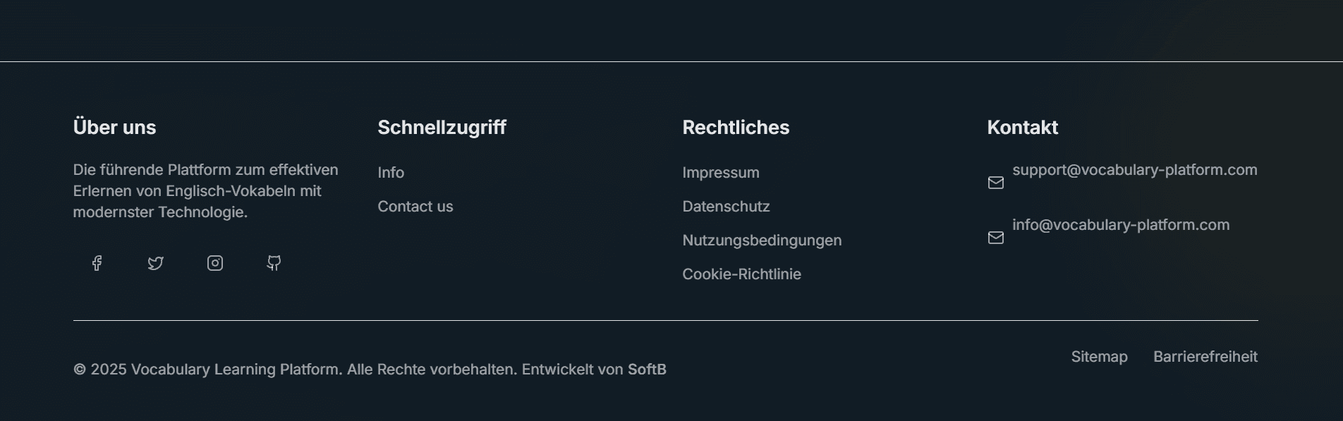Open the Facebook social icon
This screenshot has height=421, width=1343.
click(x=97, y=263)
